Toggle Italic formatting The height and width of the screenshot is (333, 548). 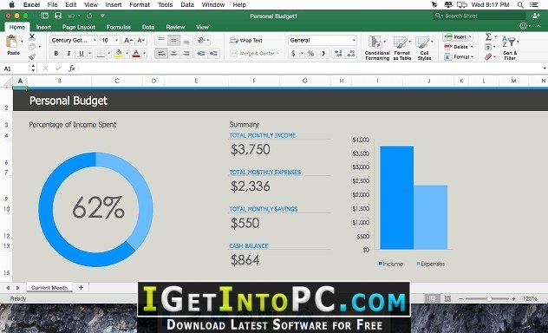[x=68, y=54]
